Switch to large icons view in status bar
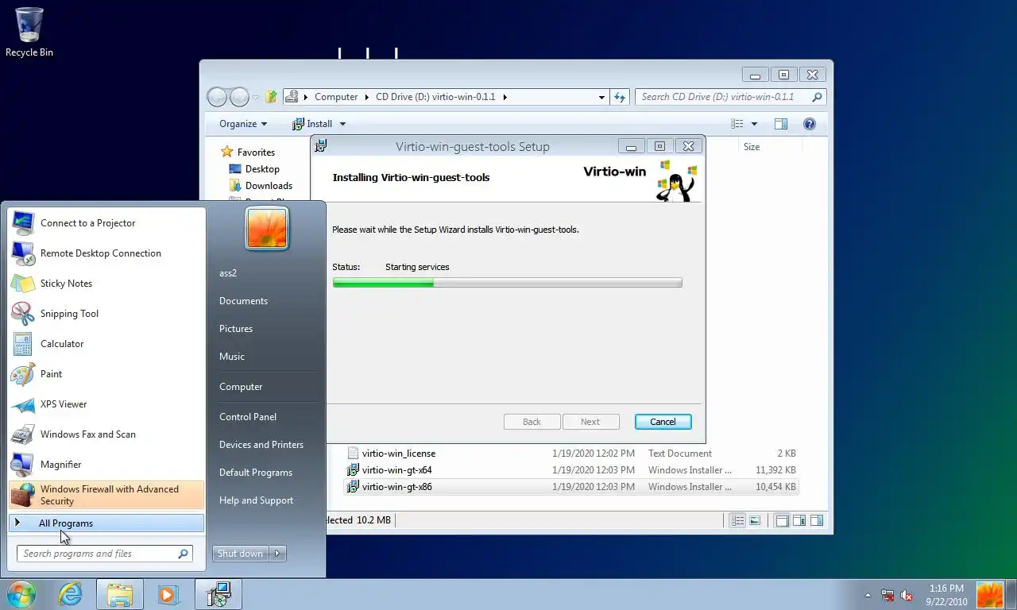 (755, 520)
